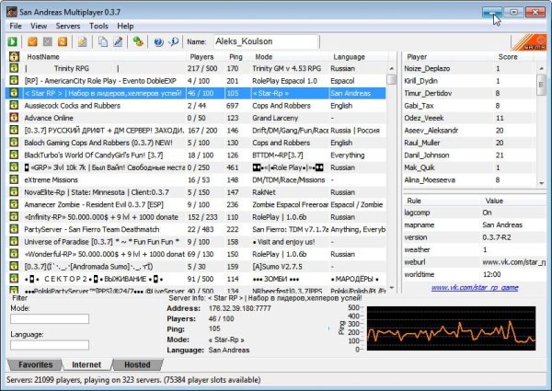Click the lock icon in the column header
The image size is (552, 391).
[x=14, y=57]
